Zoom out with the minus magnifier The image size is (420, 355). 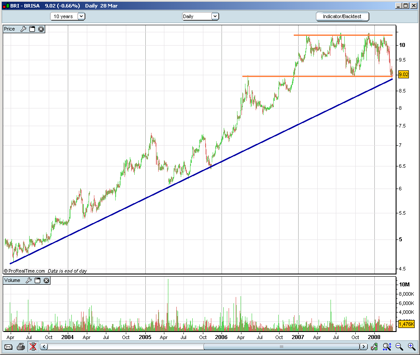[399, 347]
